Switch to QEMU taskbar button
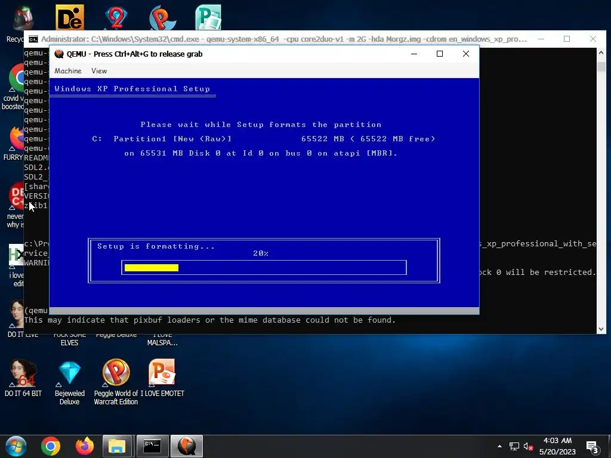 (187, 446)
